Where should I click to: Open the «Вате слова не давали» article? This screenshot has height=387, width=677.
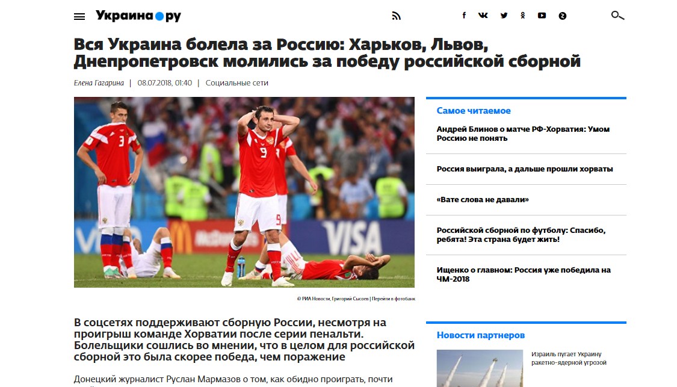(x=483, y=200)
